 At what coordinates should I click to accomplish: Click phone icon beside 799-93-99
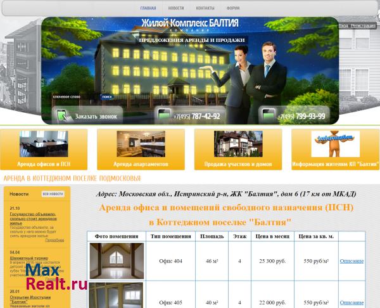(x=269, y=115)
